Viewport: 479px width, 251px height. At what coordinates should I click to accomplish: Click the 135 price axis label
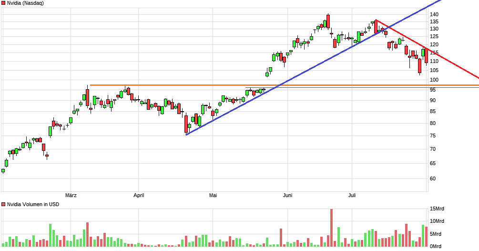[x=434, y=21]
